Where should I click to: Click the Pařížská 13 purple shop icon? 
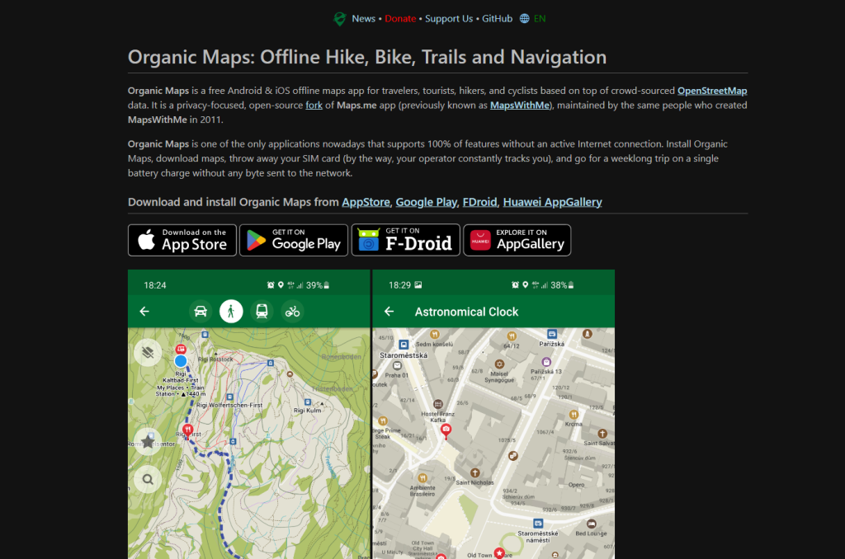[546, 362]
